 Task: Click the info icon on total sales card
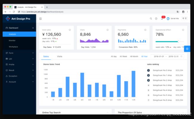(70, 30)
